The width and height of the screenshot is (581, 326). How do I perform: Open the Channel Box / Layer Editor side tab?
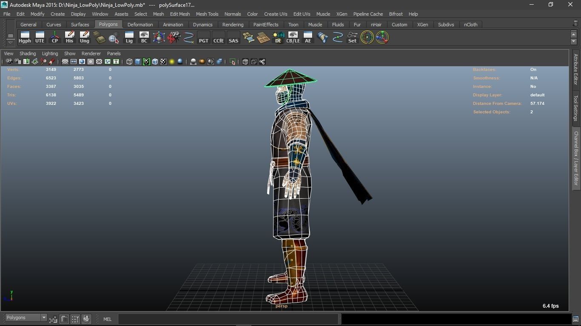pyautogui.click(x=575, y=158)
